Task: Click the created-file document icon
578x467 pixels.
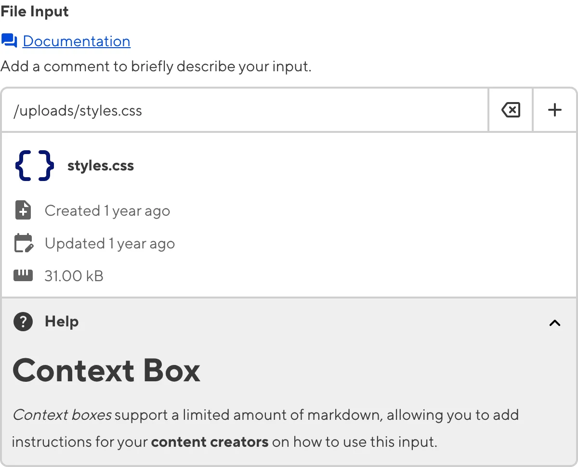Action: (x=22, y=210)
